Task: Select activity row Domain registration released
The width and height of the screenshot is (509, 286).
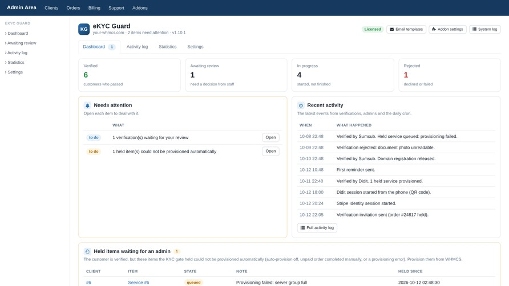Action: (x=396, y=158)
